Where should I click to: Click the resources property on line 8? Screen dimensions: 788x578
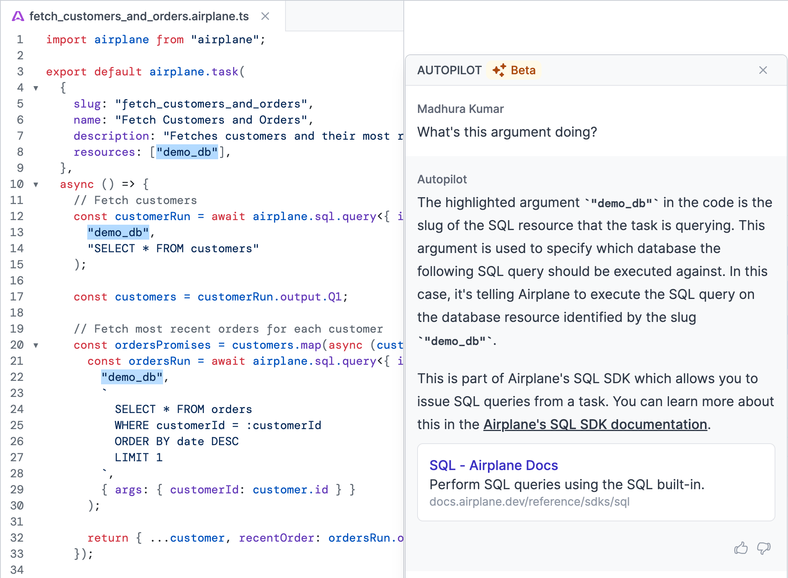pyautogui.click(x=104, y=152)
